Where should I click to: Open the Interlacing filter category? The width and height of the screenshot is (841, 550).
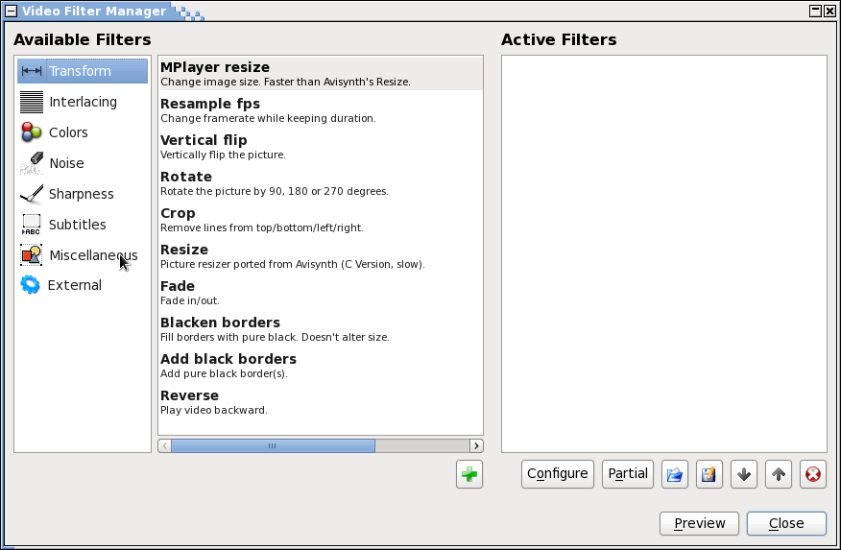pos(83,102)
